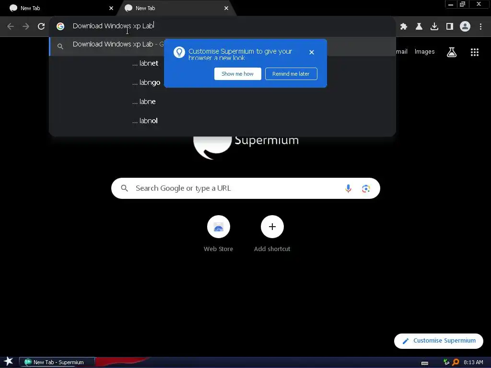This screenshot has width=491, height=368.
Task: Open the Images link
Action: pos(425,52)
